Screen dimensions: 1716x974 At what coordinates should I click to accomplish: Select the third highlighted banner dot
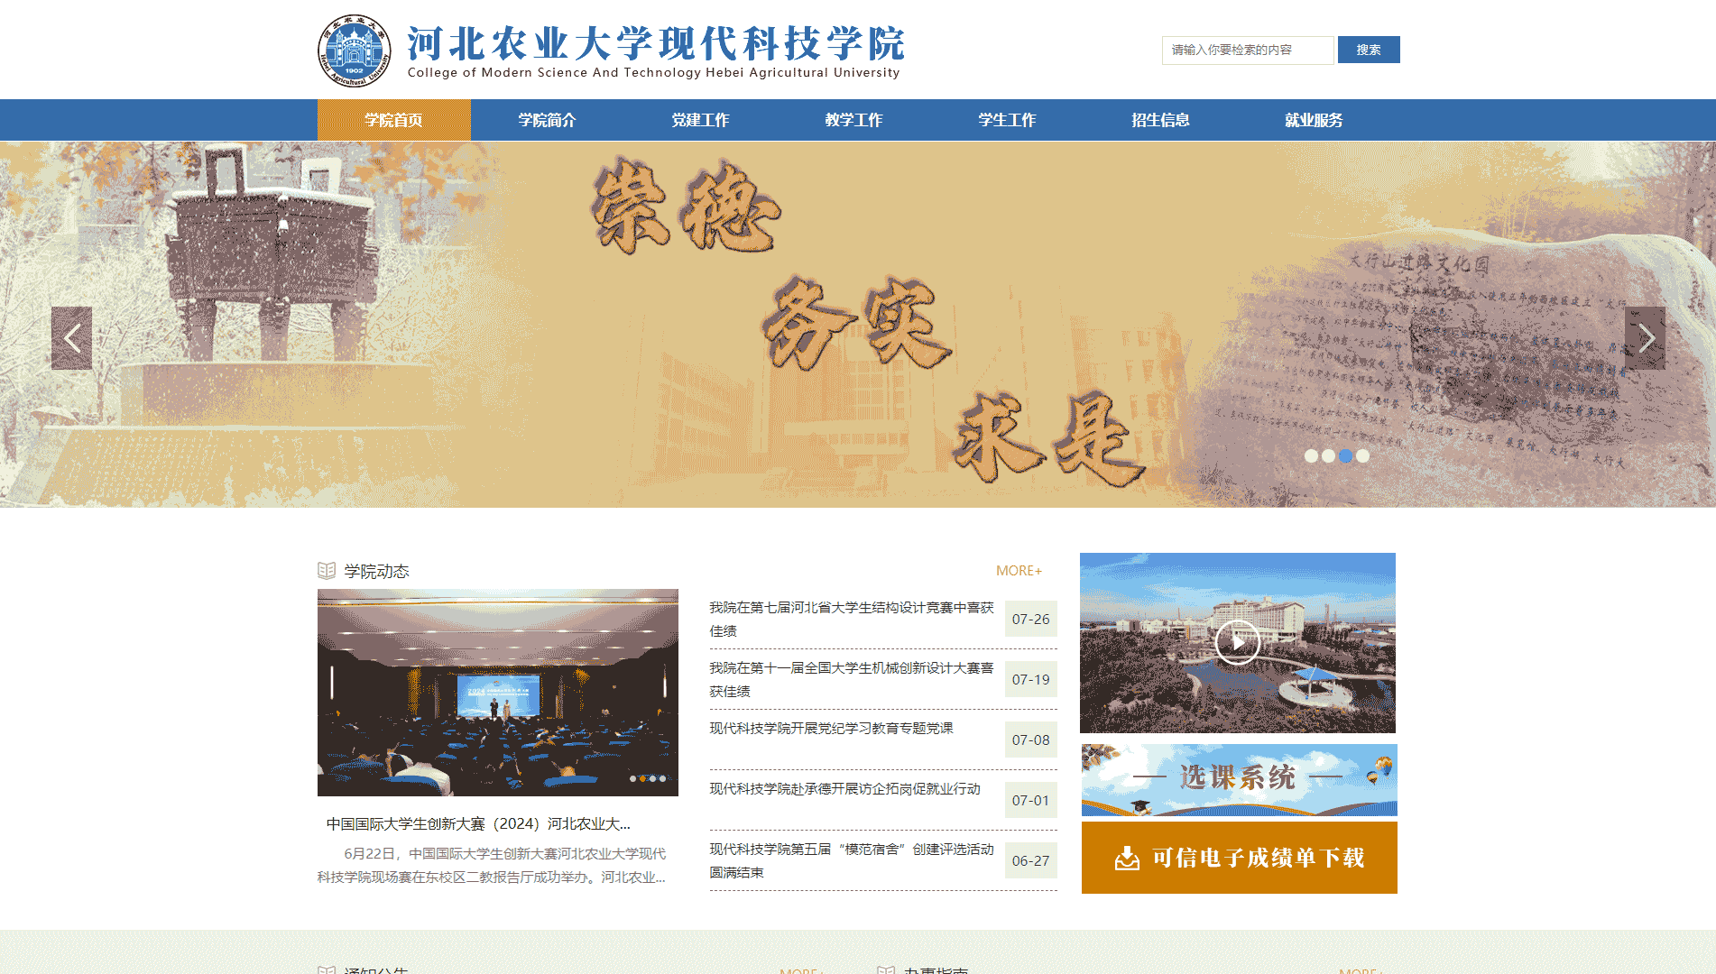[x=1345, y=456]
